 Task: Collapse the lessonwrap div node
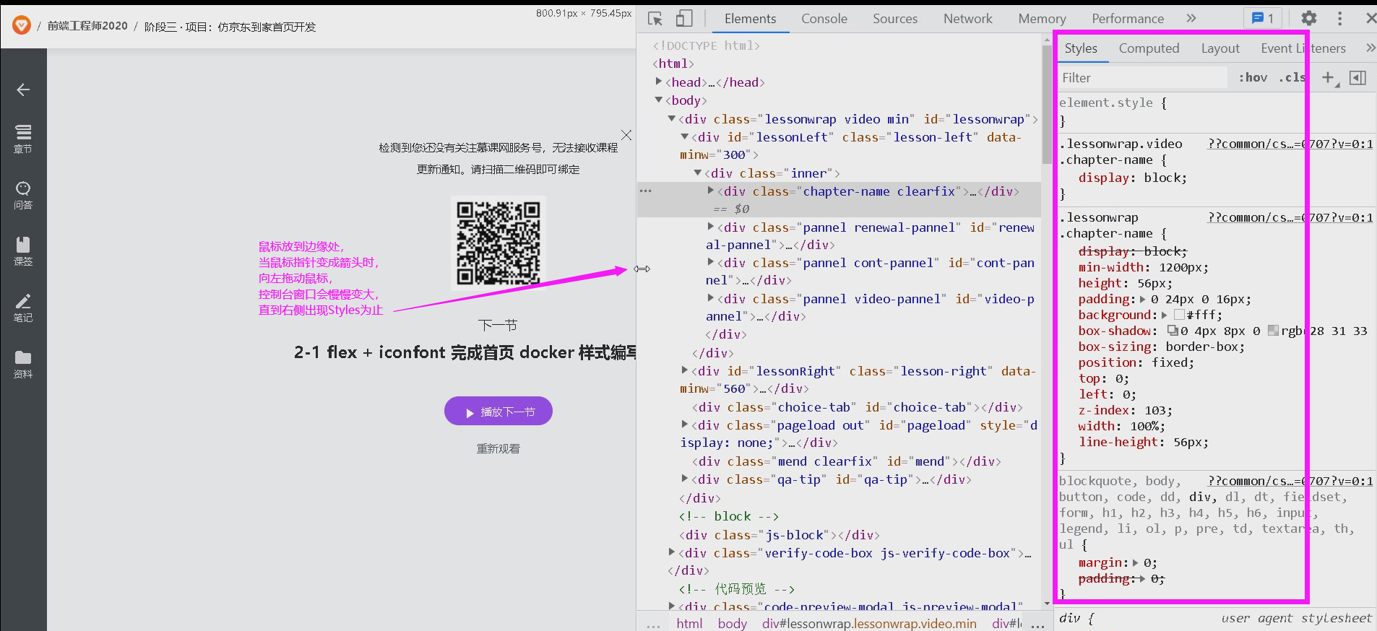click(672, 118)
